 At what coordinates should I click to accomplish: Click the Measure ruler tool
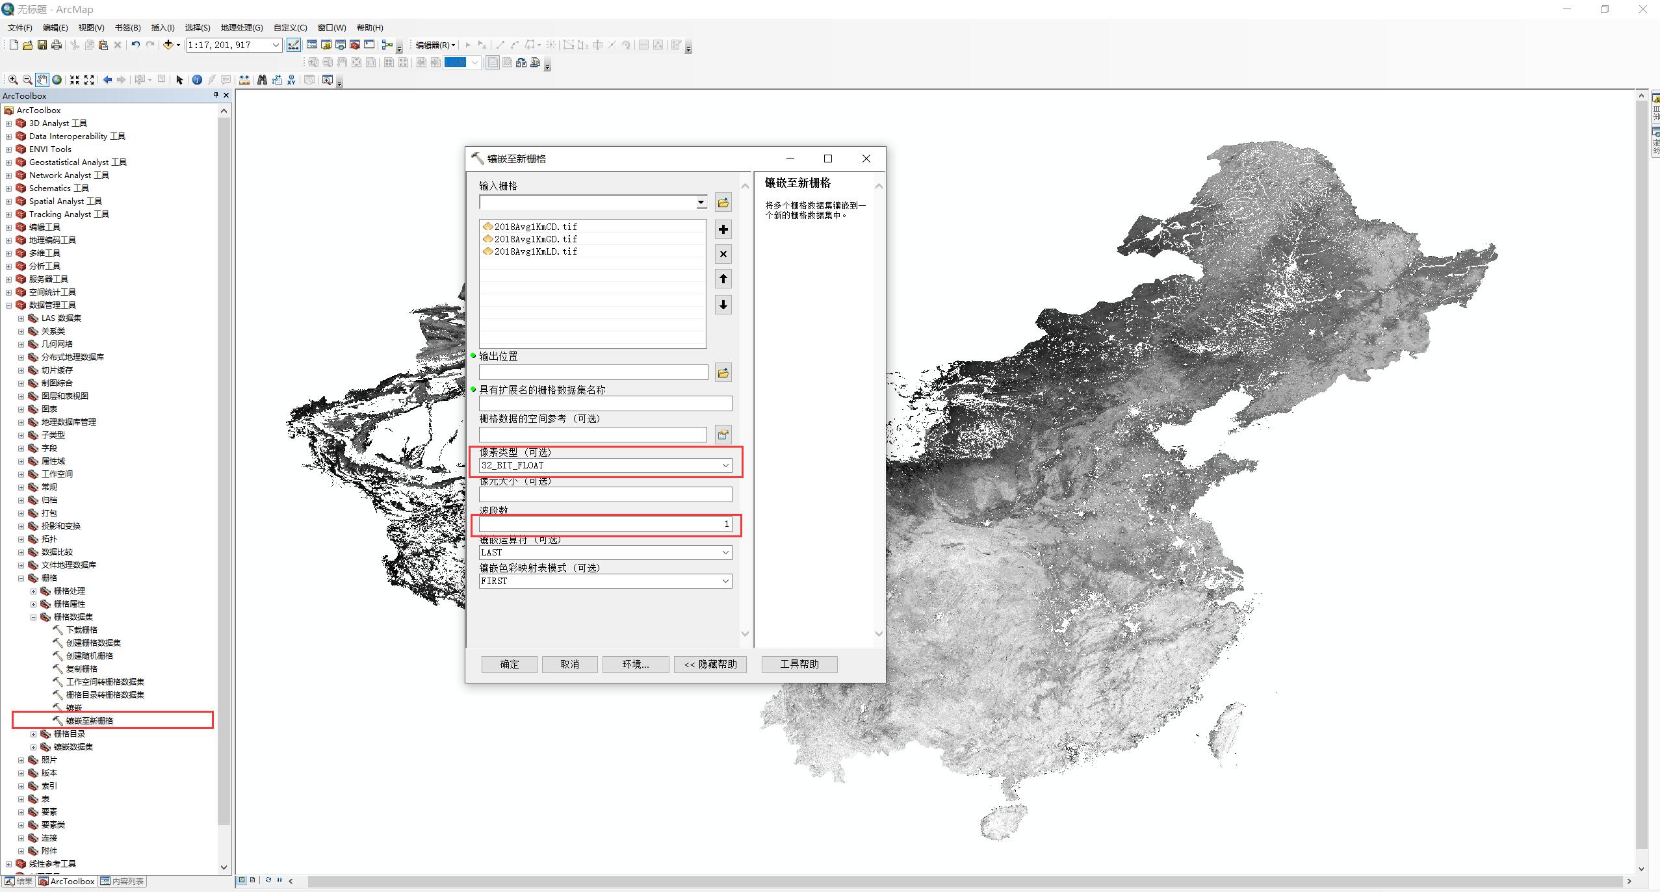click(244, 80)
